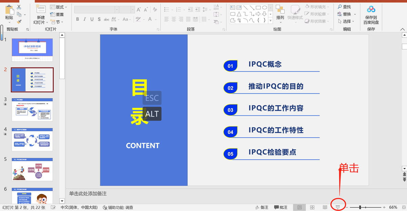Select the text box shape in gallery
Screen dimensions: 407x211
pyautogui.click(x=233, y=7)
